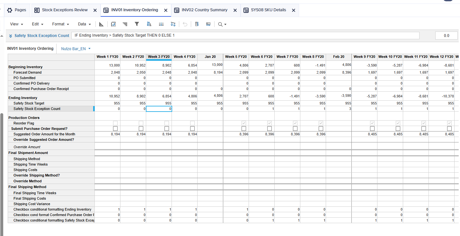Click the grid formatting toolbar icon
The height and width of the screenshot is (236, 460).
click(x=161, y=24)
